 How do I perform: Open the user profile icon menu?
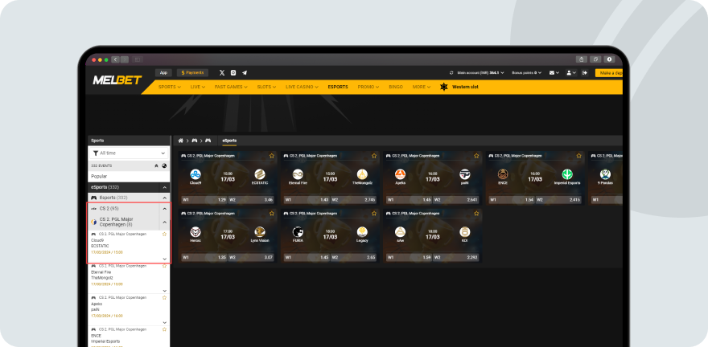[570, 72]
